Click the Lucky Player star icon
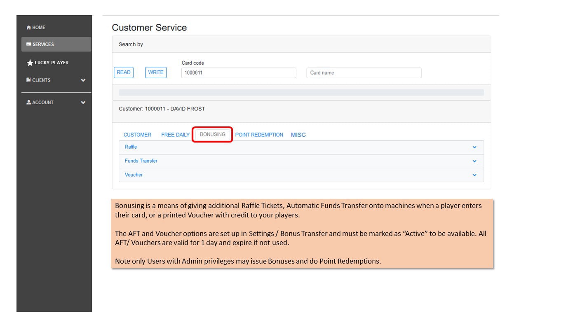 coord(30,63)
